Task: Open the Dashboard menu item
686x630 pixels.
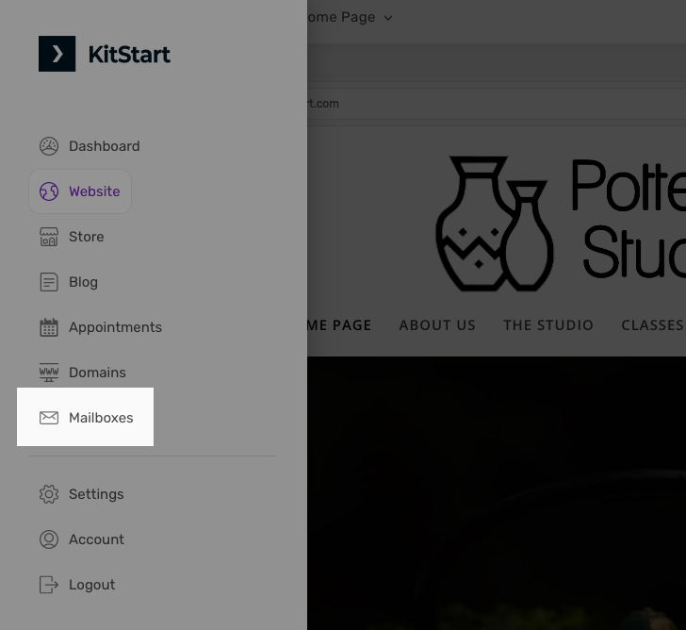Action: [x=104, y=146]
